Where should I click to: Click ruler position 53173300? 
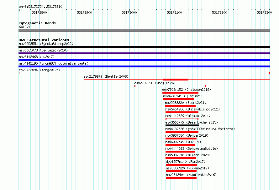(264, 12)
